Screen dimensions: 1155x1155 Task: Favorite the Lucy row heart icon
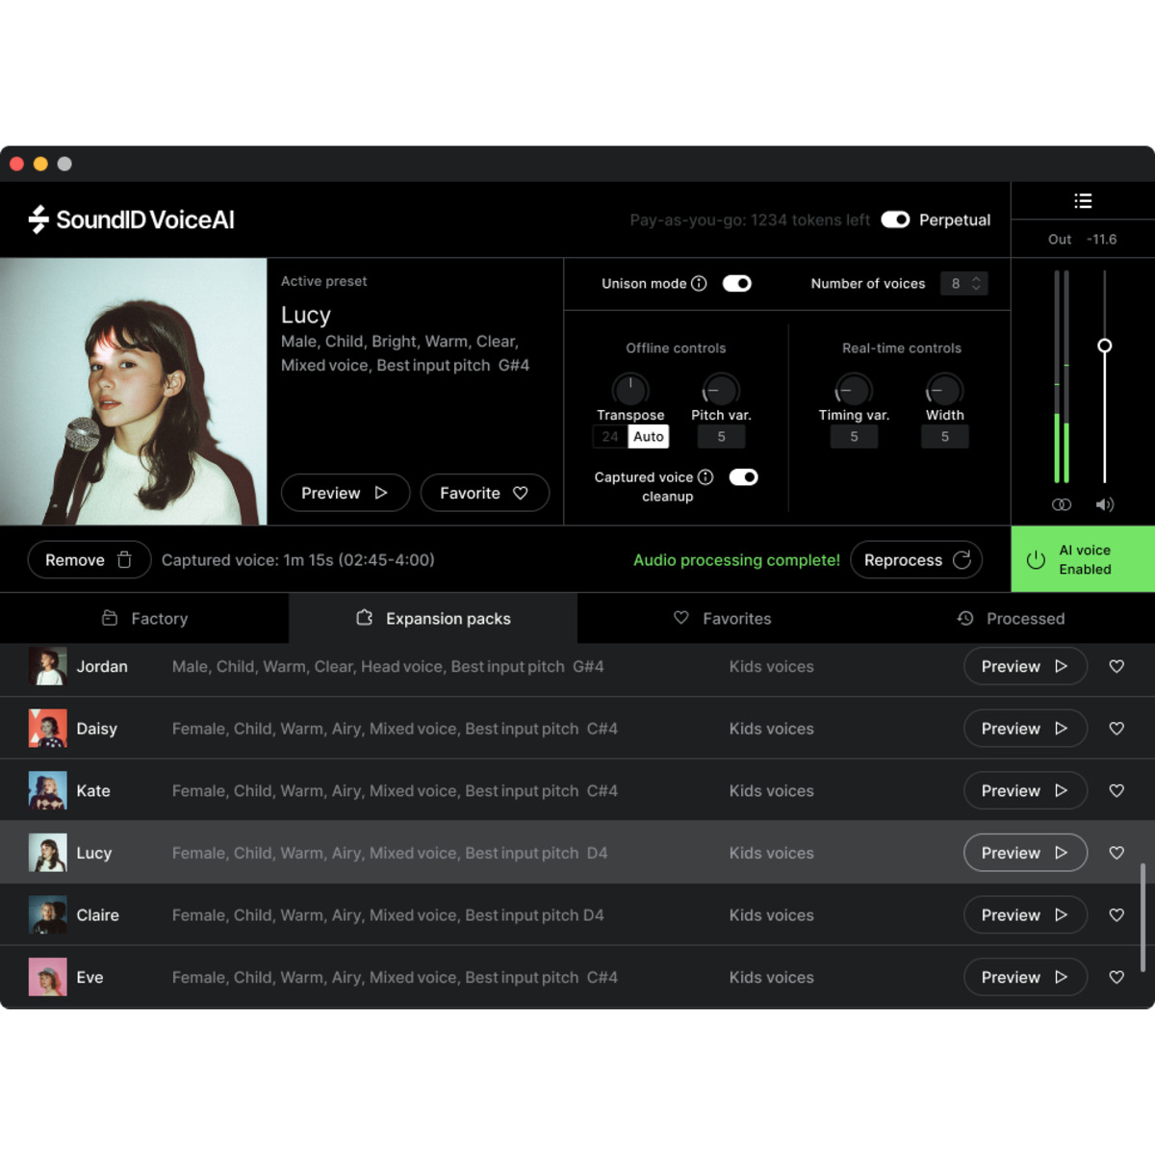[x=1116, y=853]
